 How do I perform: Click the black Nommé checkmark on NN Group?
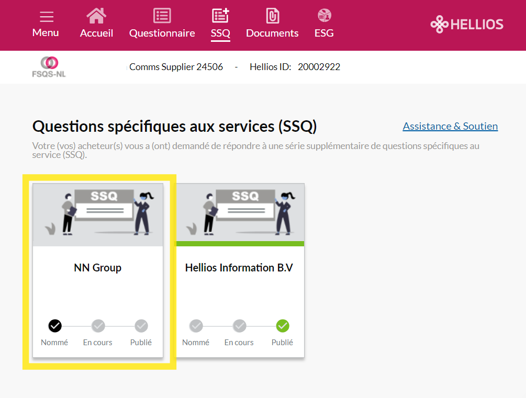[x=55, y=326]
